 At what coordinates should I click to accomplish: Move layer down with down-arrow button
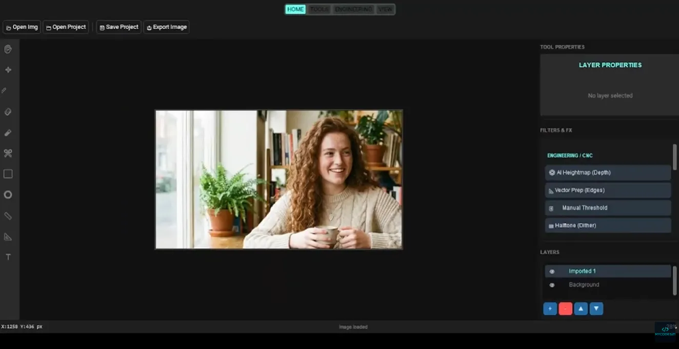pos(596,309)
